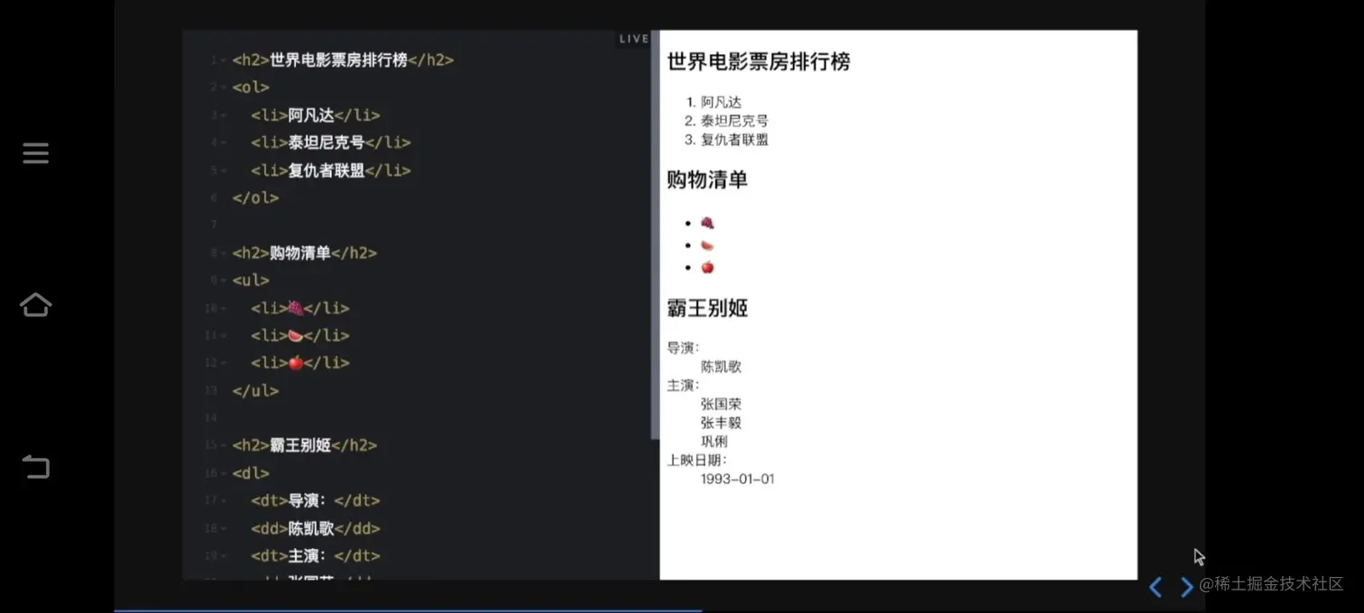Image resolution: width=1364 pixels, height=613 pixels.
Task: Open the hamburger menu in the left sidebar
Action: point(35,152)
